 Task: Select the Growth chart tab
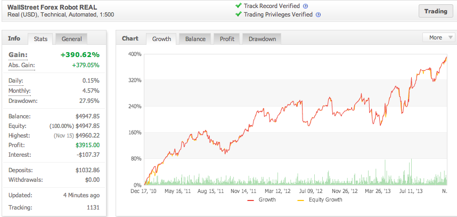click(161, 39)
